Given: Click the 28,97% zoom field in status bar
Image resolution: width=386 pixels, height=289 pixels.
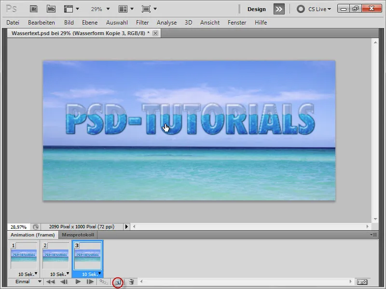Looking at the screenshot, I should 18,227.
